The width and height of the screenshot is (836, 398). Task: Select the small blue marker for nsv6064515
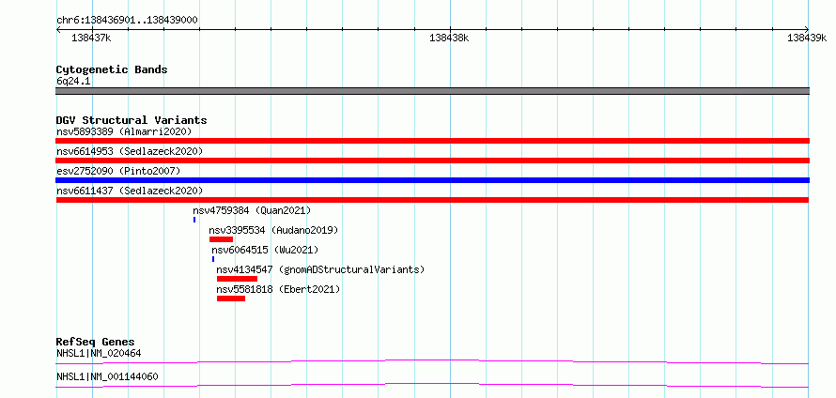[213, 259]
